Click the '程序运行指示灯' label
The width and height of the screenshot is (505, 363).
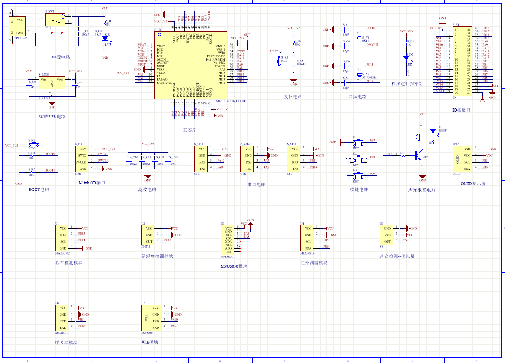pyautogui.click(x=407, y=83)
